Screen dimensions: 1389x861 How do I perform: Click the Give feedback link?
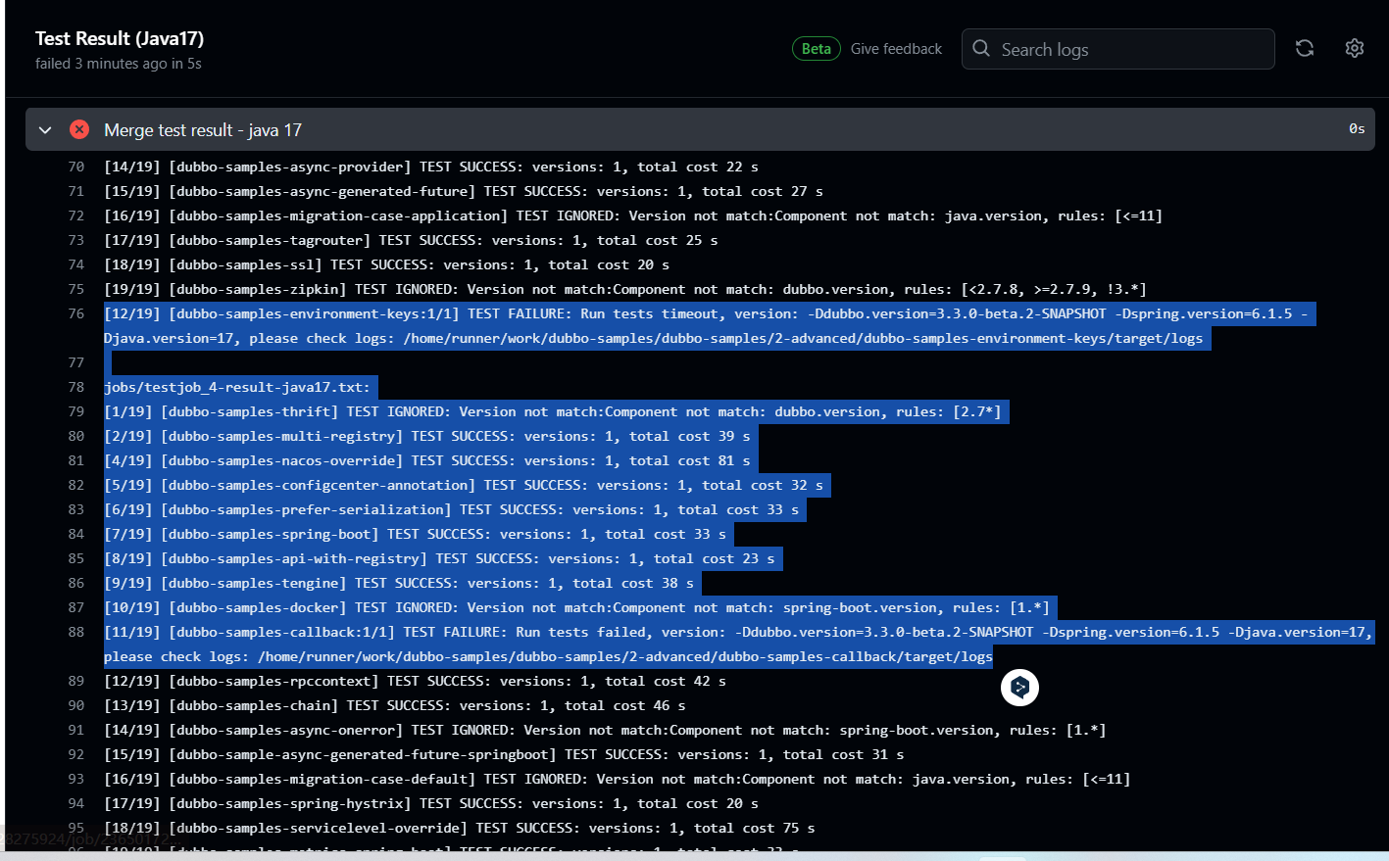896,49
